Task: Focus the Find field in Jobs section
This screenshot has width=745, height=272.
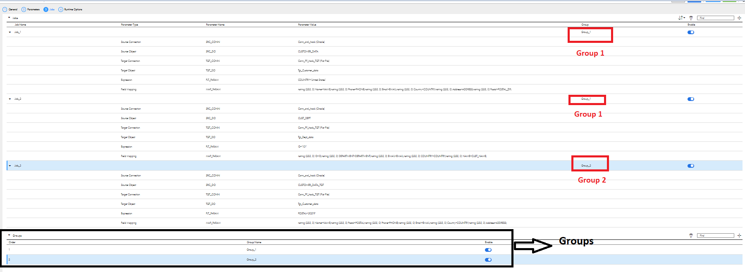Action: tap(715, 18)
